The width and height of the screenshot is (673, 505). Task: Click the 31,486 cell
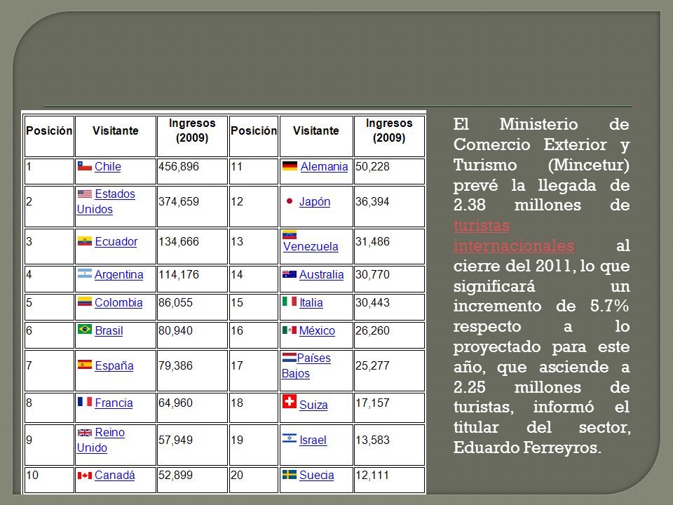tap(389, 246)
